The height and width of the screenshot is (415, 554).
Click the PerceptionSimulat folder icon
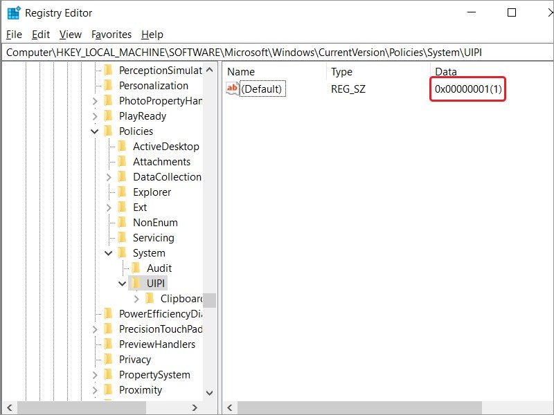[x=109, y=71]
